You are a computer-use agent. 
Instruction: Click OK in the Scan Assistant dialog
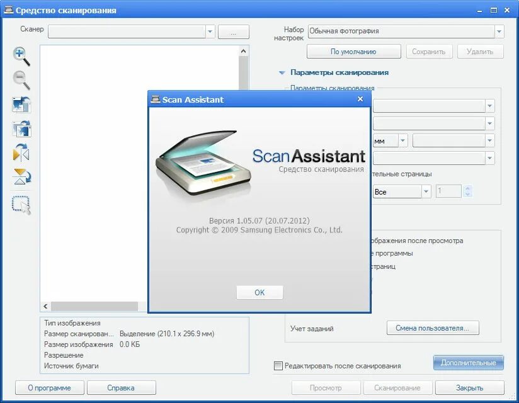tap(259, 292)
